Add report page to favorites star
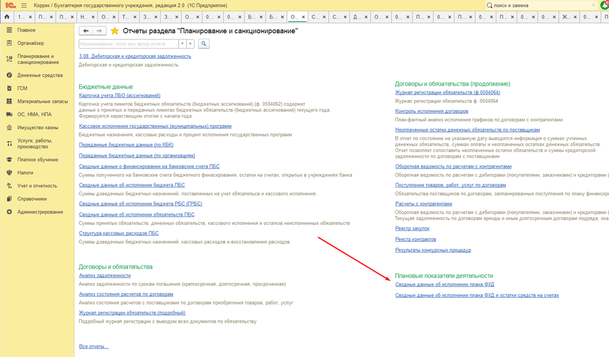The width and height of the screenshot is (609, 357). (114, 31)
